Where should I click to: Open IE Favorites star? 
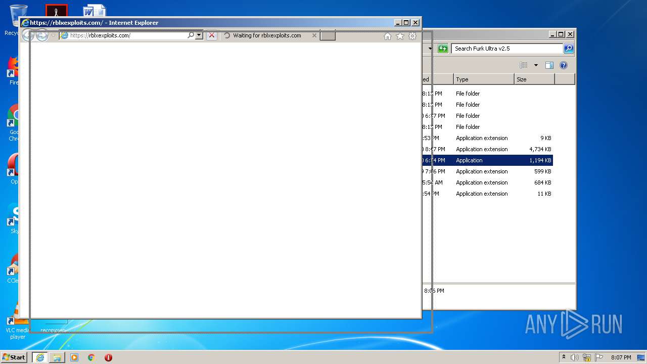(x=400, y=36)
